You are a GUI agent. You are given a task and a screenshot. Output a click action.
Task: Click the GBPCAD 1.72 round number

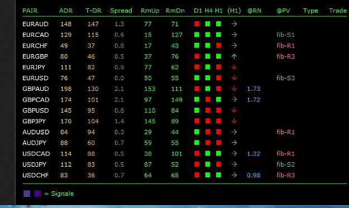[x=254, y=100]
